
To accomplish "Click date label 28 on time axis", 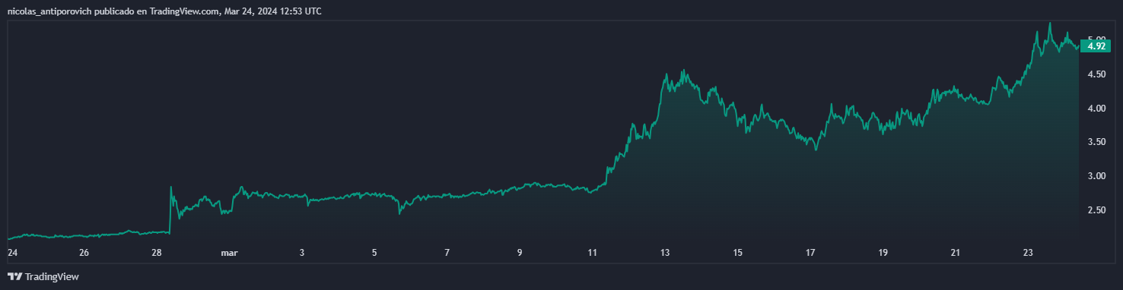I will pos(157,253).
